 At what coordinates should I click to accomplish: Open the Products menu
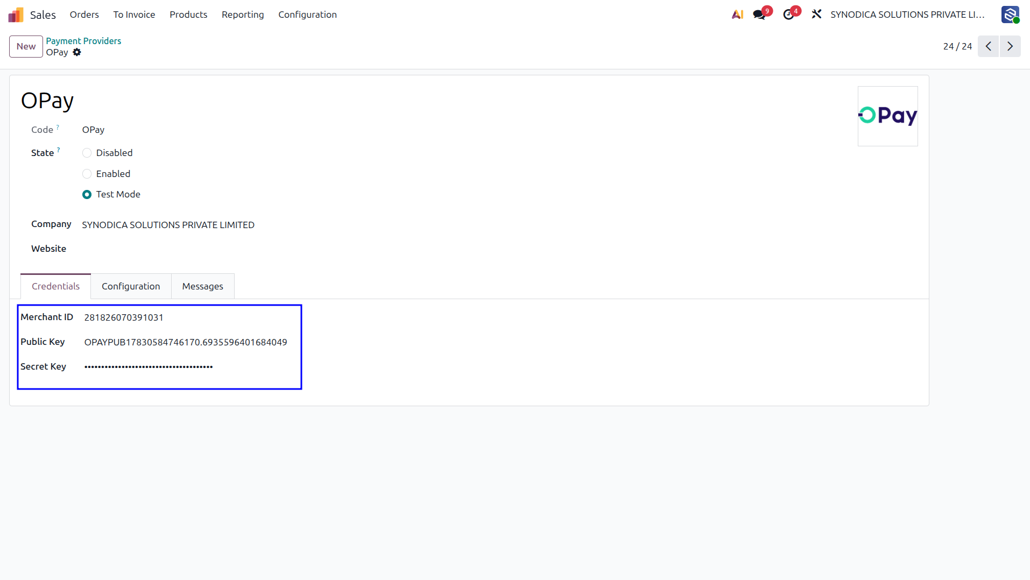(188, 15)
